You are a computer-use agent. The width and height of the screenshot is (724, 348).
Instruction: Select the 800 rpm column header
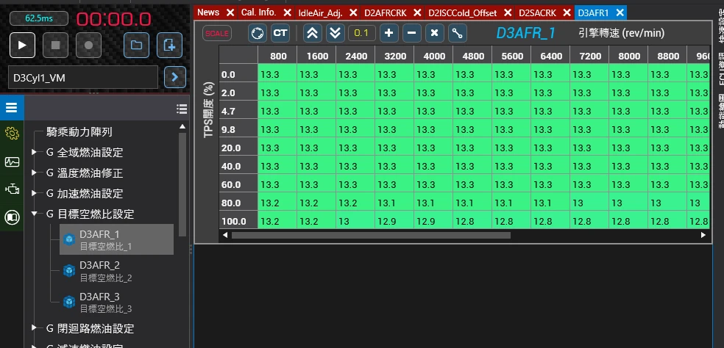[277, 56]
